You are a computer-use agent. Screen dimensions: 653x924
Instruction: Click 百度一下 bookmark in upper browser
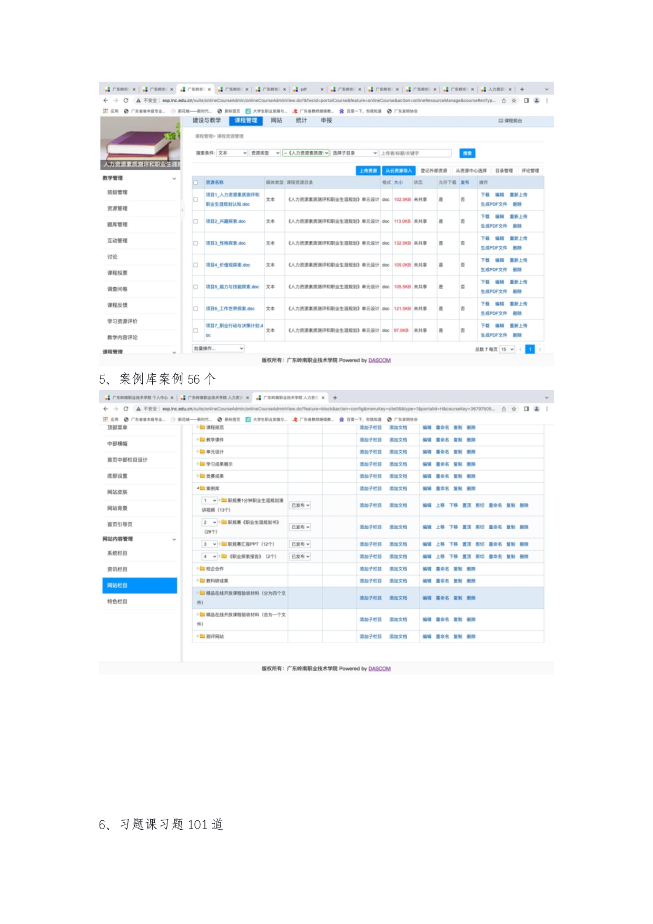click(360, 111)
